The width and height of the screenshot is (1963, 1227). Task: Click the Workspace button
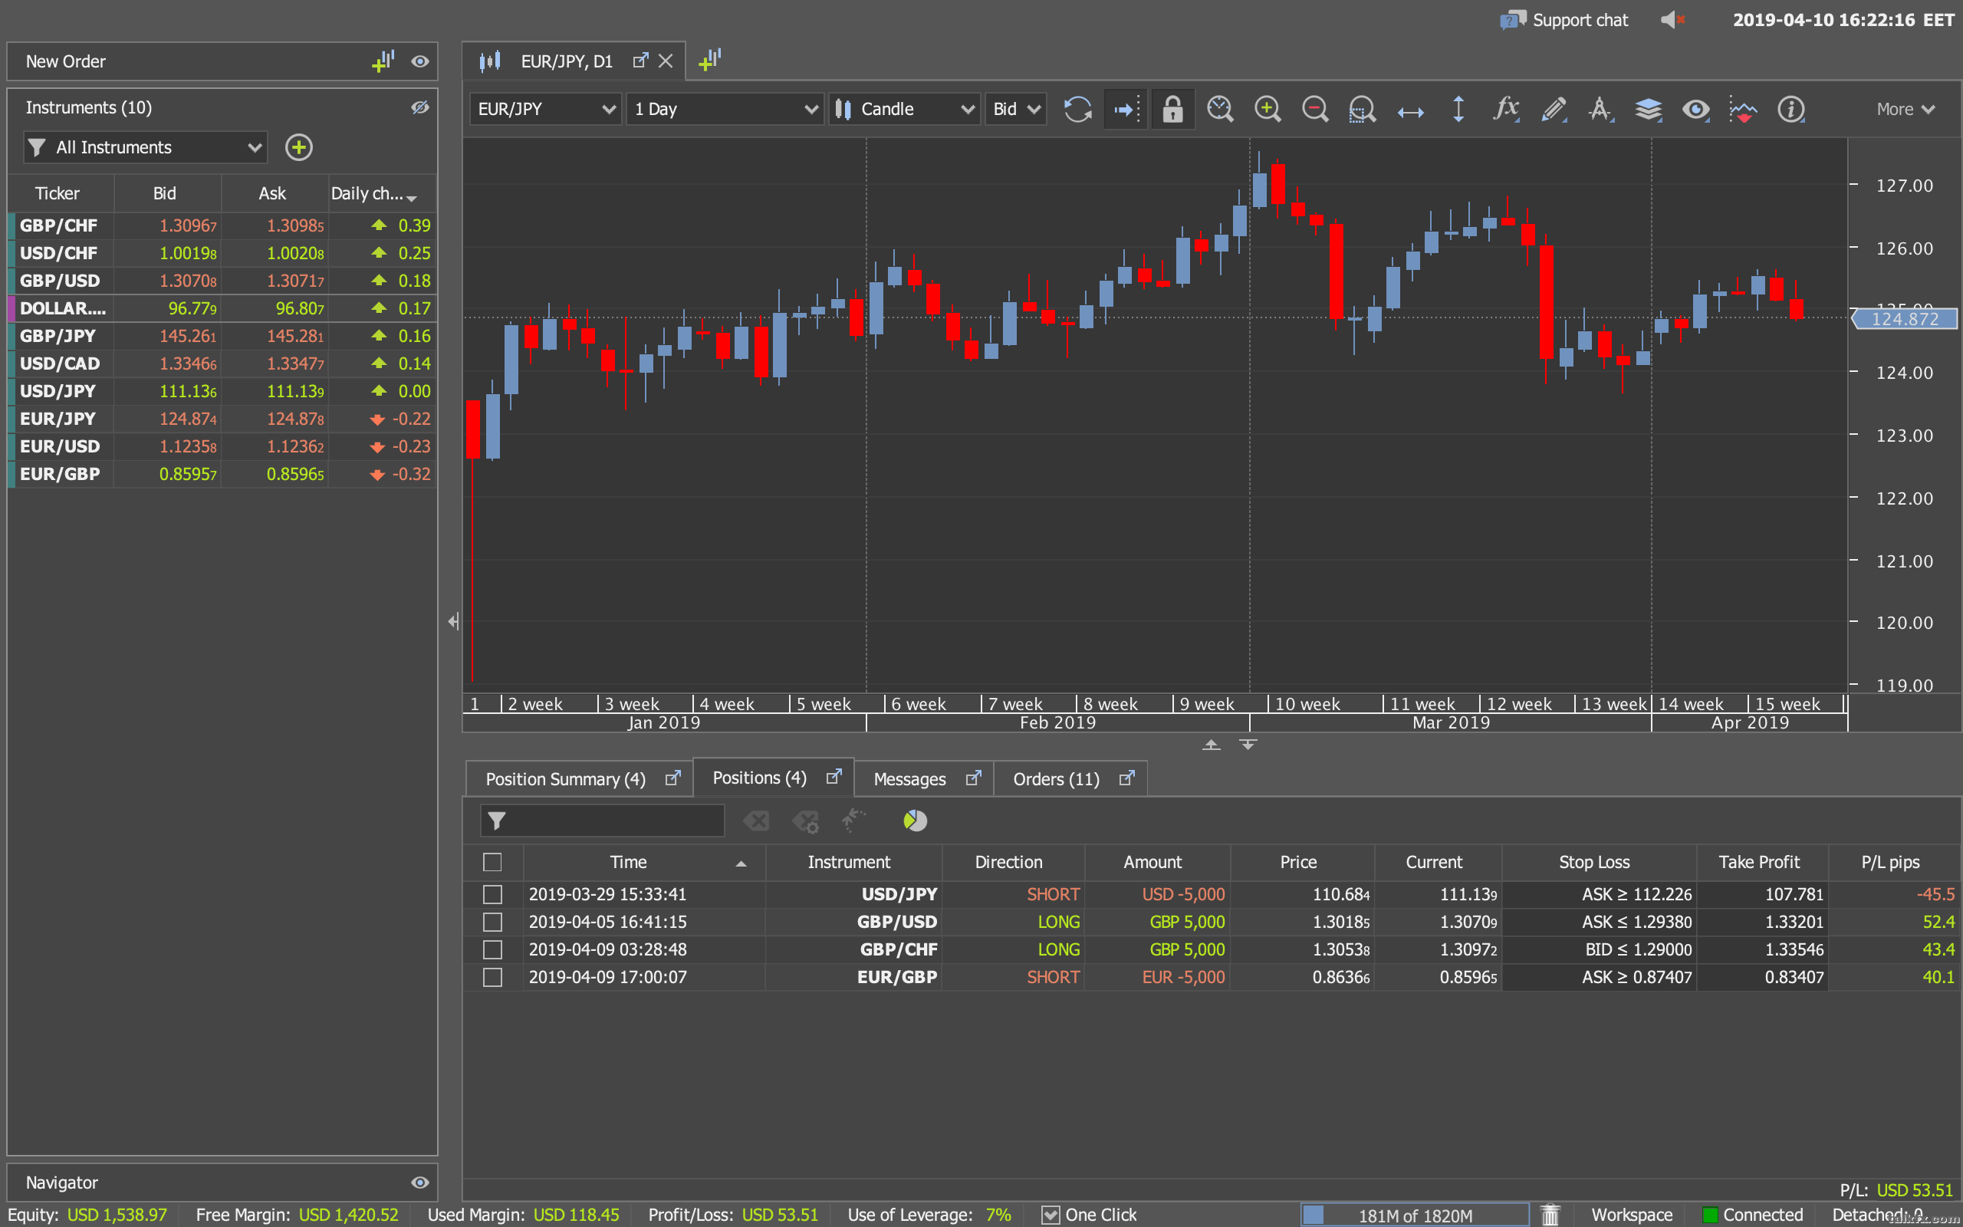pos(1631,1215)
